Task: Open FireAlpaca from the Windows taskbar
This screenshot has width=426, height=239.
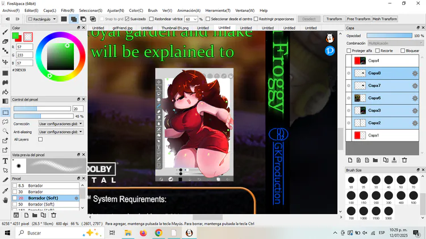Action: (189, 233)
